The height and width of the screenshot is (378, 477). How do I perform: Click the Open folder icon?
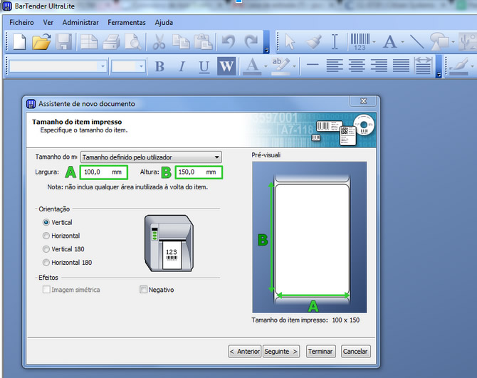[x=41, y=42]
